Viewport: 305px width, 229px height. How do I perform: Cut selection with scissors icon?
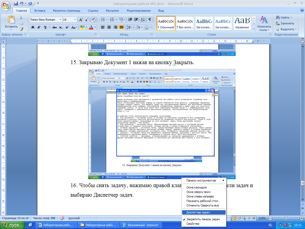point(21,17)
